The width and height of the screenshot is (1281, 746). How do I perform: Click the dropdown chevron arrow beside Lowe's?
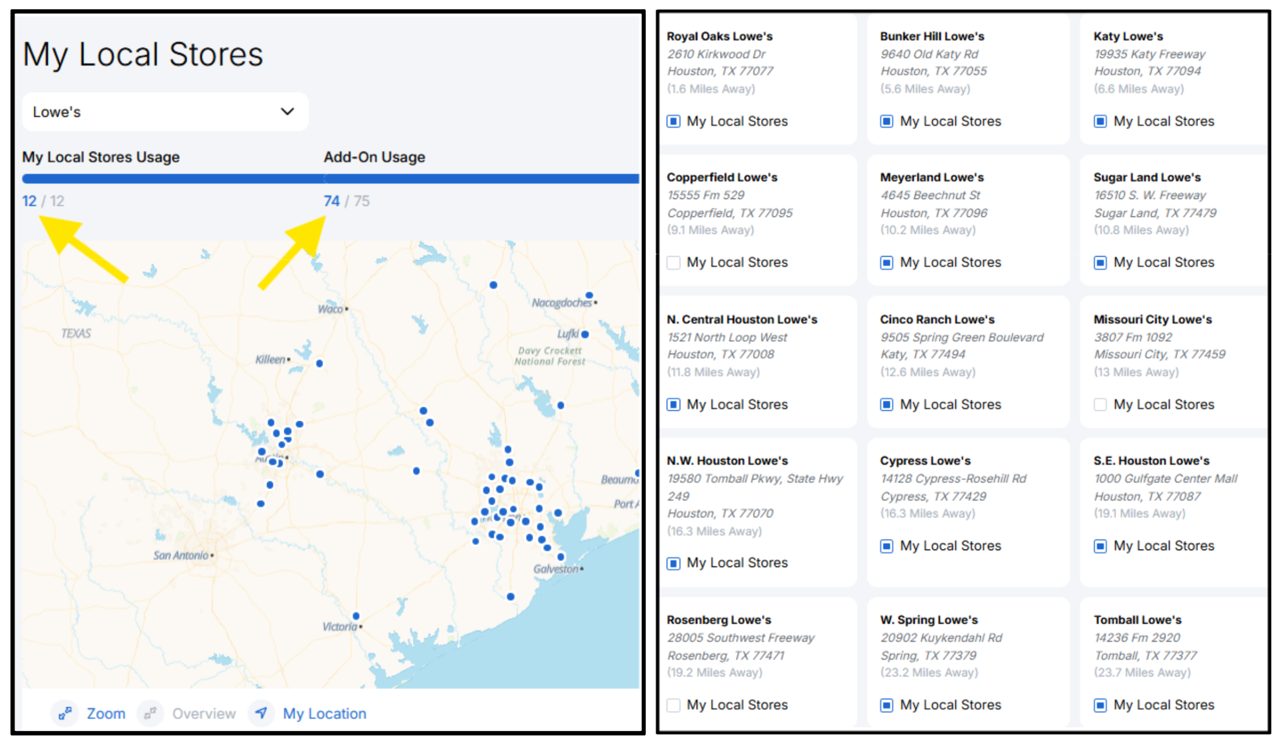pyautogui.click(x=287, y=111)
